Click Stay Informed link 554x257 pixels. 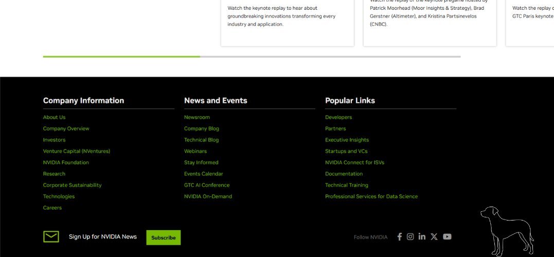(201, 162)
